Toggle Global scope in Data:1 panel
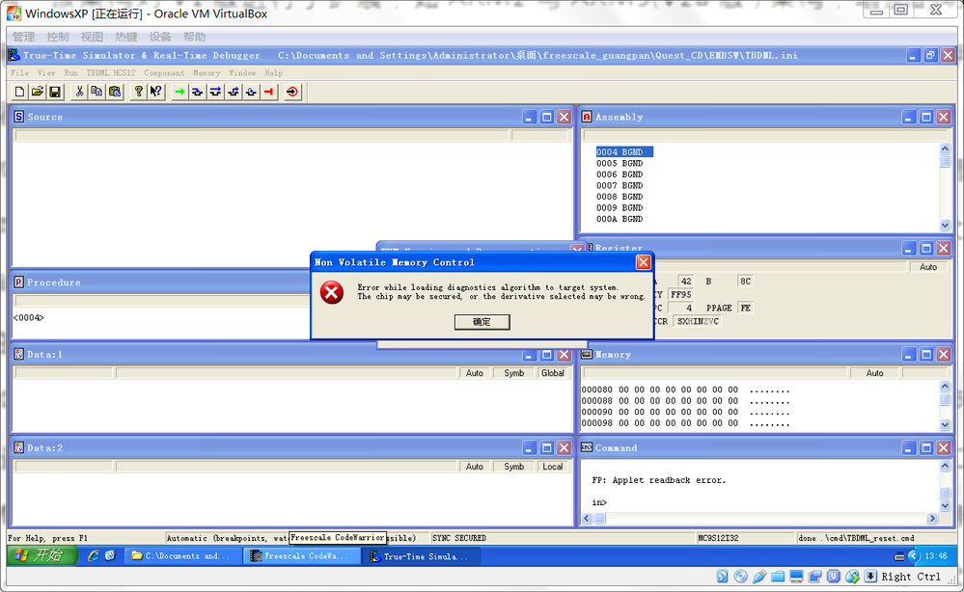964x592 pixels. (553, 373)
